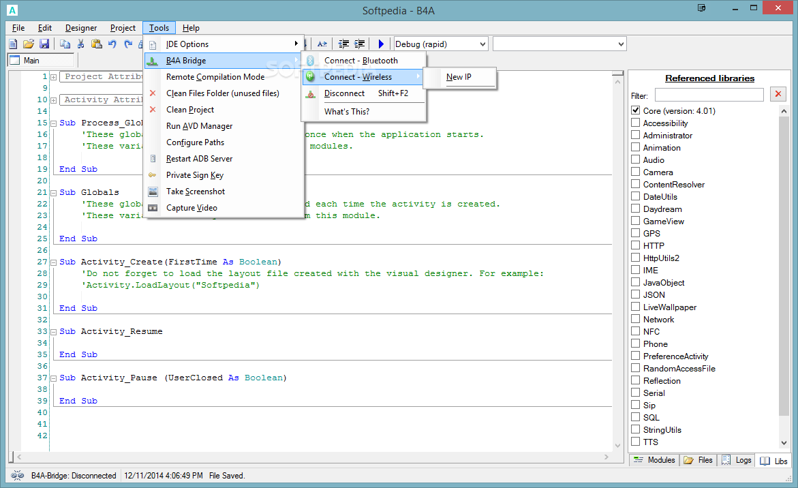Screen dimensions: 798x488
Task: Switch to the Logs tab
Action: click(737, 460)
